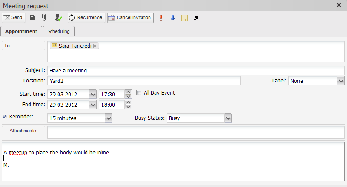Uncheck the Reminder checkbox
Image resolution: width=347 pixels, height=187 pixels.
5,116
